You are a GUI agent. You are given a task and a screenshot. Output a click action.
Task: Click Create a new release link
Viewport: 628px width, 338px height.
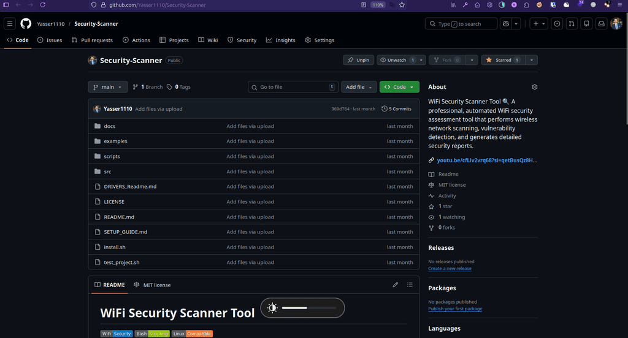450,268
